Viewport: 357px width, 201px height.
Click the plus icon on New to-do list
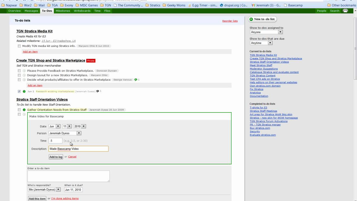[251, 19]
